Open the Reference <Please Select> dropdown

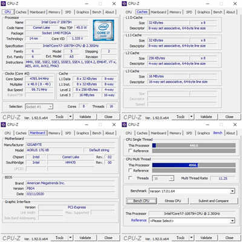pyautogui.click(x=232, y=221)
